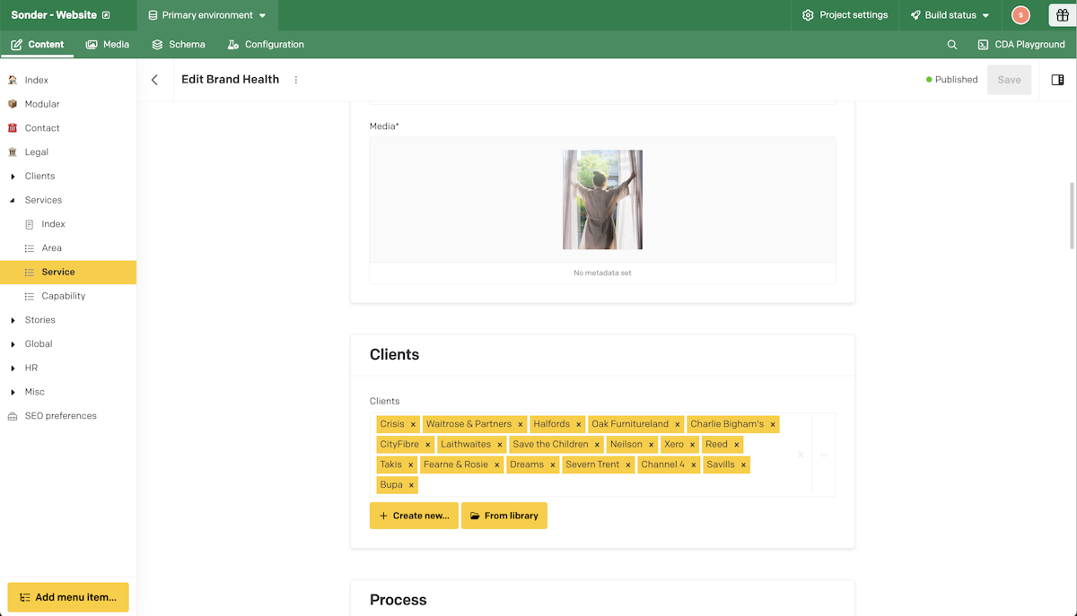Viewport: 1077px width, 616px height.
Task: Open the search magnifier in top bar
Action: pos(952,45)
